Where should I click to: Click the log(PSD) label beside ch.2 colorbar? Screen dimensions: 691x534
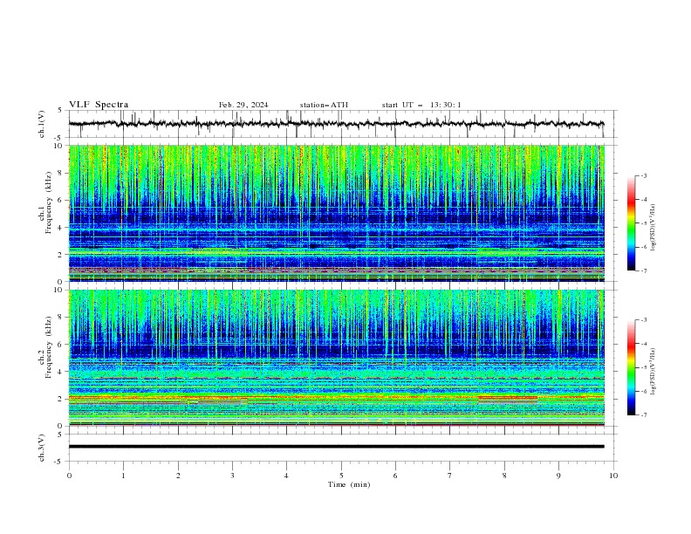[x=653, y=372]
